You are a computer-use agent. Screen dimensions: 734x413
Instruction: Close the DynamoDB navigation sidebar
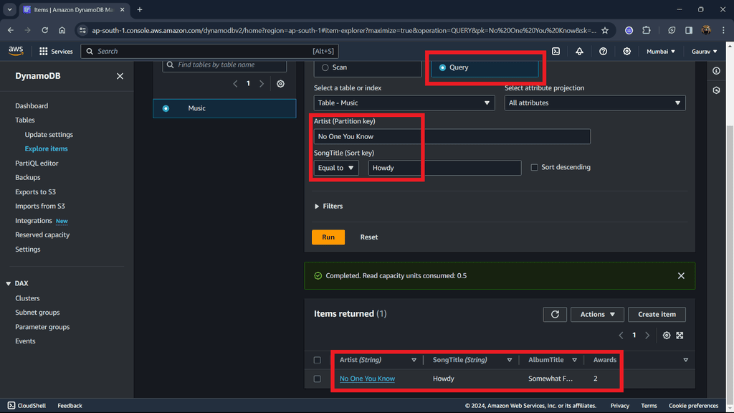pos(120,76)
